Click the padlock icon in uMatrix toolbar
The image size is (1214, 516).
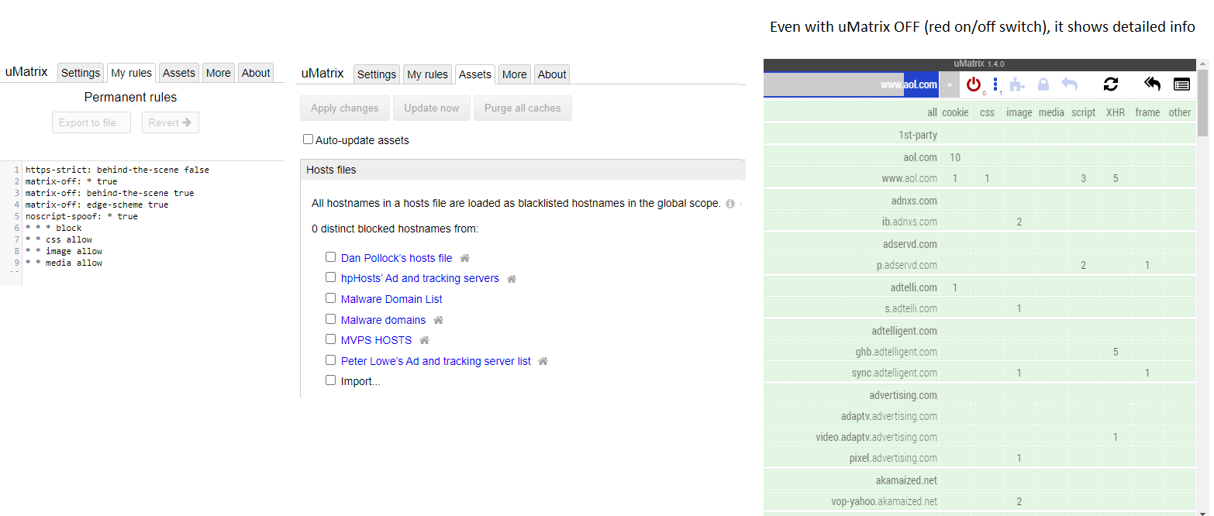click(1043, 84)
